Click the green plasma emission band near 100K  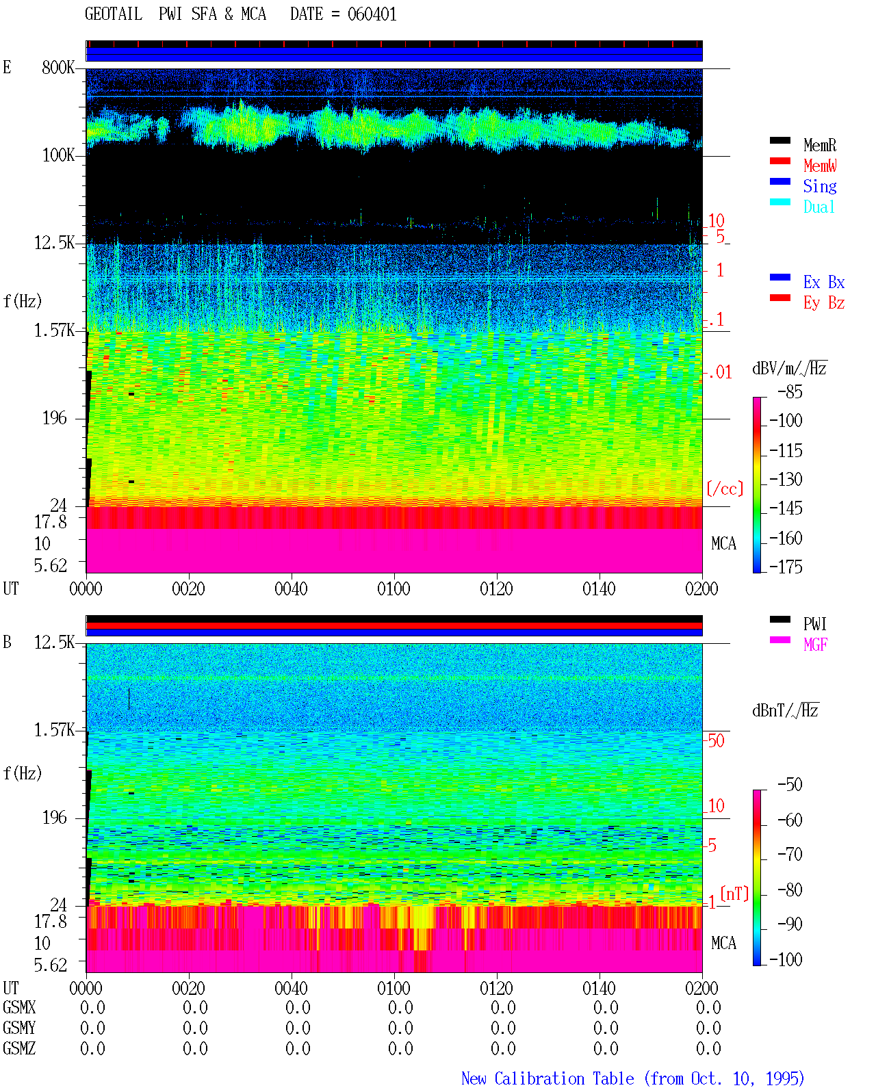tap(394, 127)
